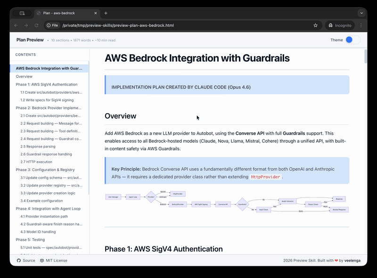This screenshot has width=377, height=278.
Task: Open section 2.6 Guardrail response handling
Action: 46,154
